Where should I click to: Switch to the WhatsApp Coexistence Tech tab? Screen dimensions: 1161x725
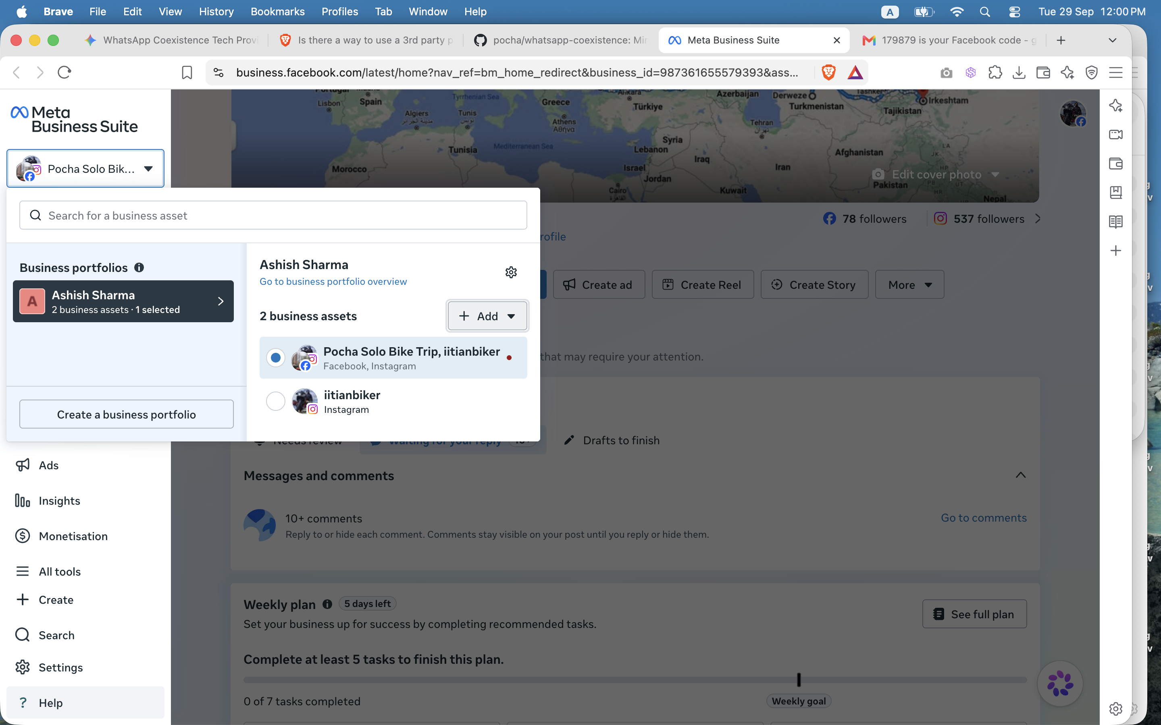point(172,40)
